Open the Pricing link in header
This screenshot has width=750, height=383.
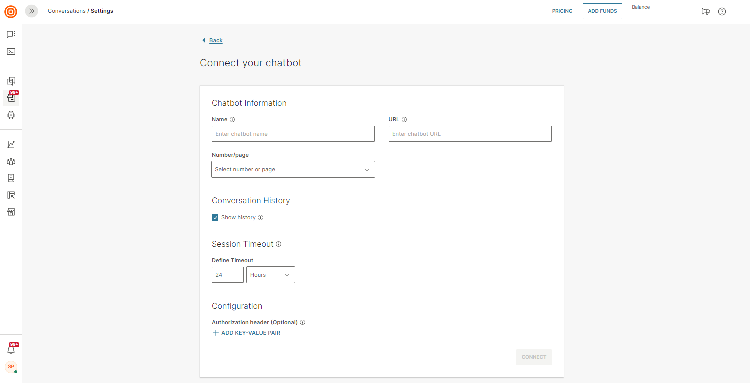click(x=562, y=11)
